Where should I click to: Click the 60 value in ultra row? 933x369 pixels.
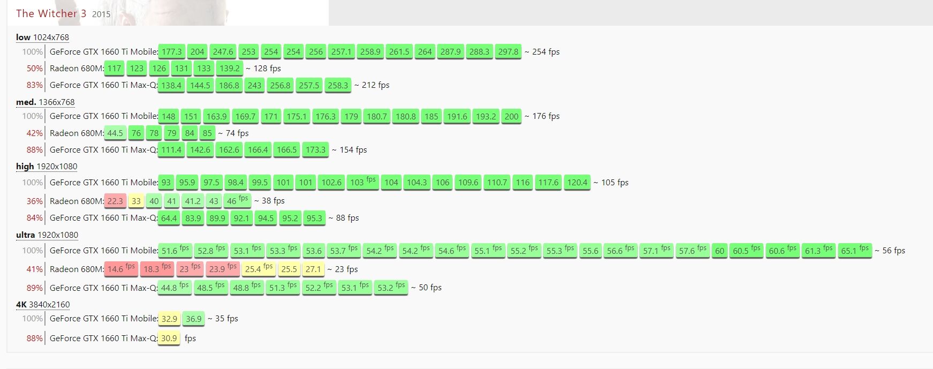point(720,250)
